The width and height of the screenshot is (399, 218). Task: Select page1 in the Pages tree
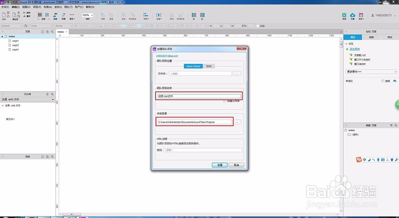pos(16,41)
